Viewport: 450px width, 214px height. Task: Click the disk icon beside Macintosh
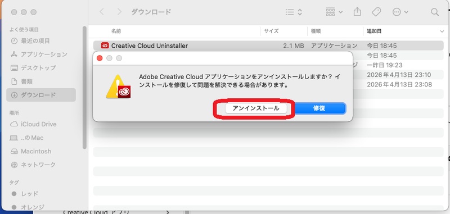14,151
